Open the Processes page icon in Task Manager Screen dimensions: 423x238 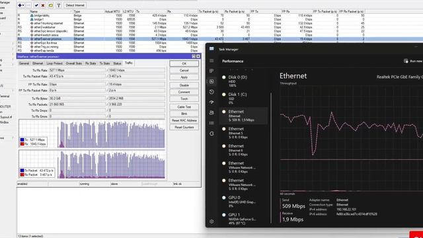[x=211, y=71]
